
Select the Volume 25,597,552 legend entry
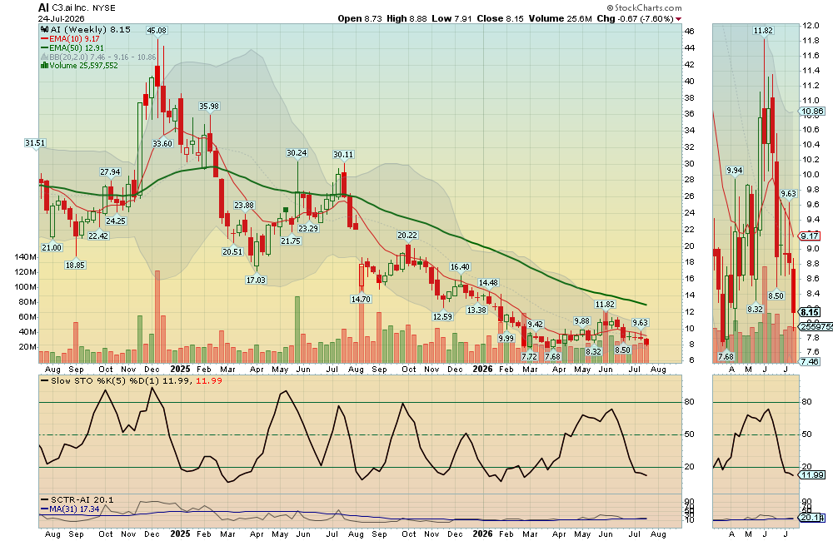[80, 65]
